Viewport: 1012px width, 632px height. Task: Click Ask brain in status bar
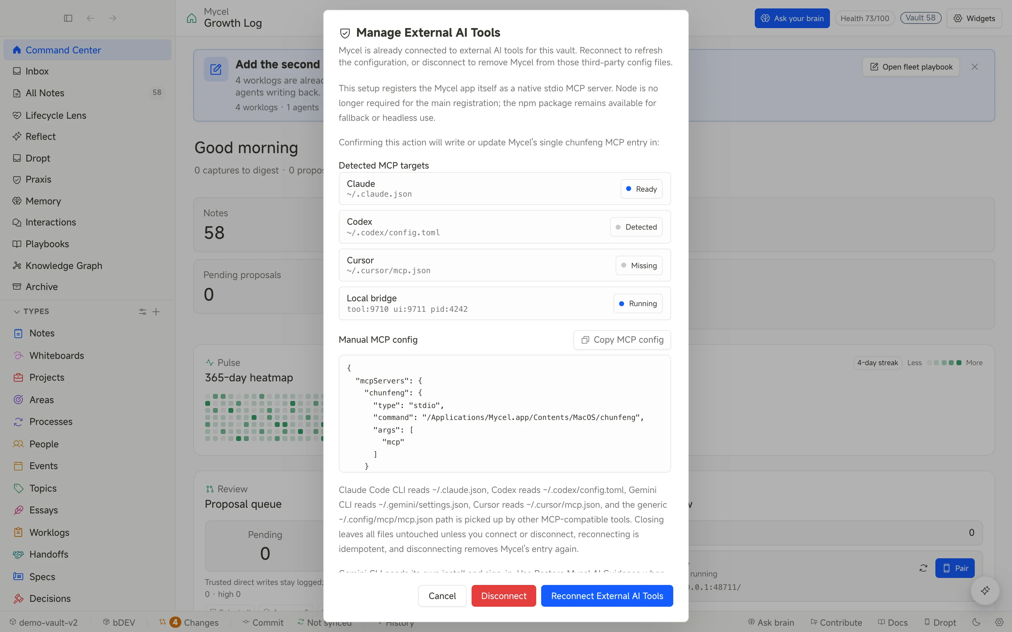[771, 623]
